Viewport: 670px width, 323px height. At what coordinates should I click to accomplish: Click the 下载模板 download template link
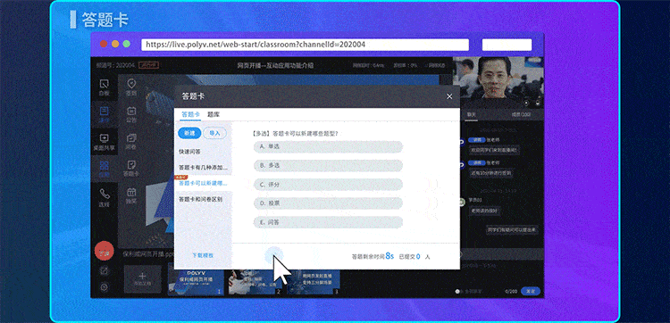203,255
